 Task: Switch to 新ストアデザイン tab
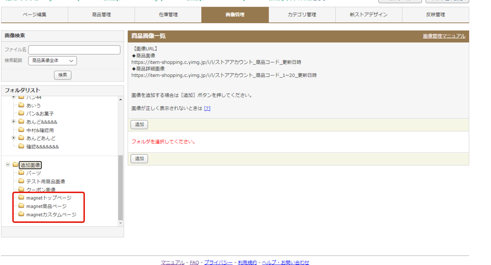369,15
